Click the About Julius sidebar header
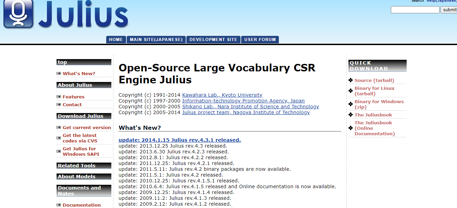457x208 pixels. (84, 85)
